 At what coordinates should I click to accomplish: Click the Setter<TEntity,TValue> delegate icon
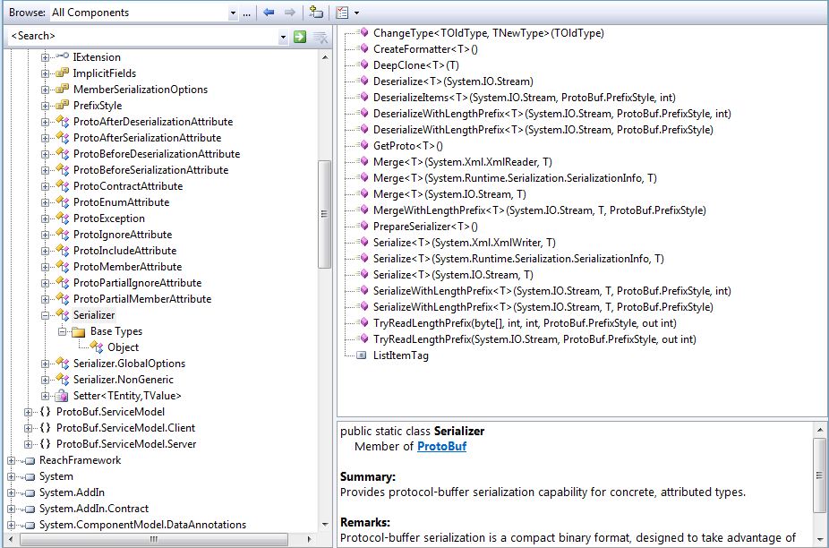coord(62,396)
